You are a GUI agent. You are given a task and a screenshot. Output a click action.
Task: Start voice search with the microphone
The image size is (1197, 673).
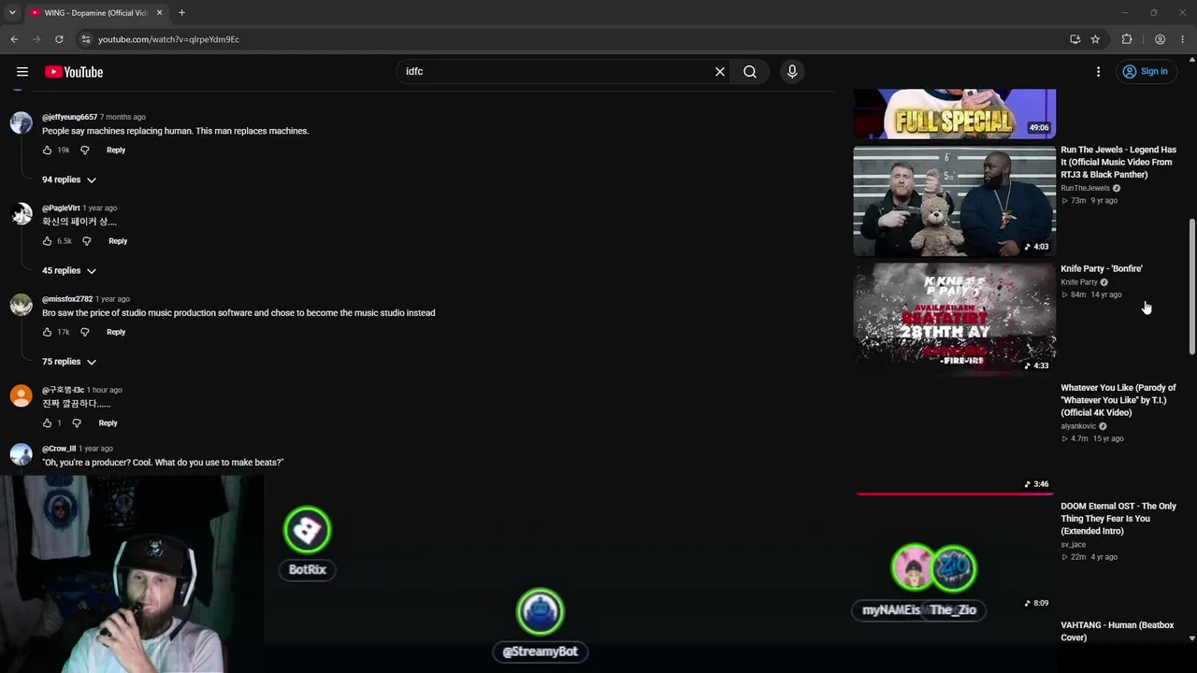[x=792, y=72]
